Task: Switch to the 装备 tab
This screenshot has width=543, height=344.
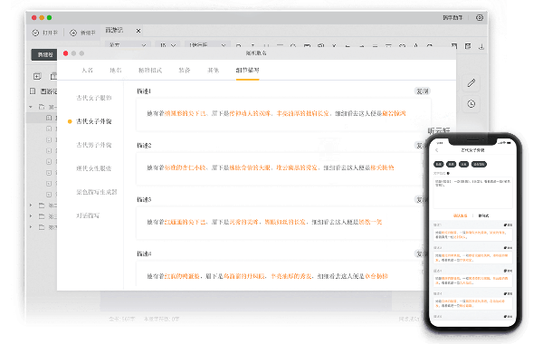Action: coord(185,71)
